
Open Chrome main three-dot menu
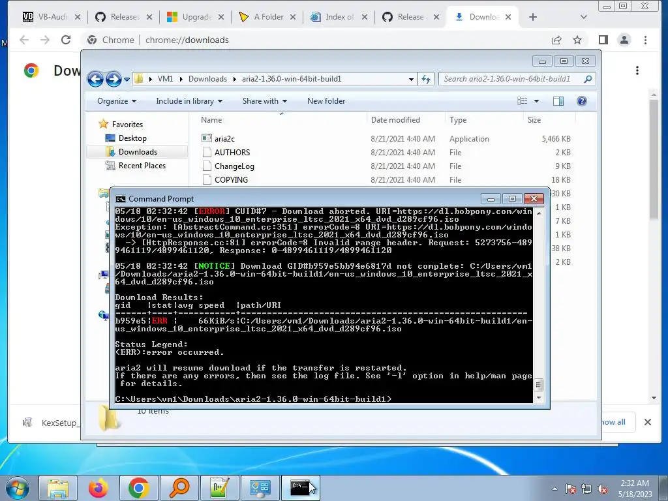[x=645, y=40]
